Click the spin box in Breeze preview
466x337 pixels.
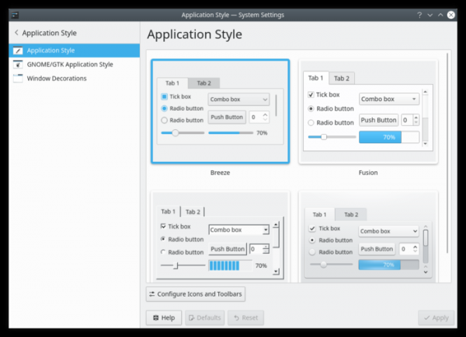258,118
